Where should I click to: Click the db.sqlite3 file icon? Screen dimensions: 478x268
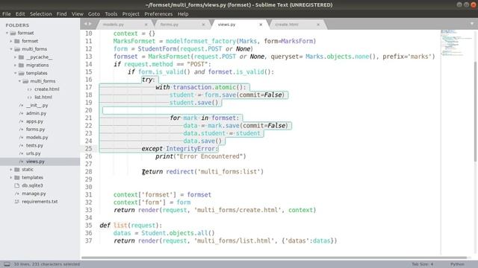[17, 185]
